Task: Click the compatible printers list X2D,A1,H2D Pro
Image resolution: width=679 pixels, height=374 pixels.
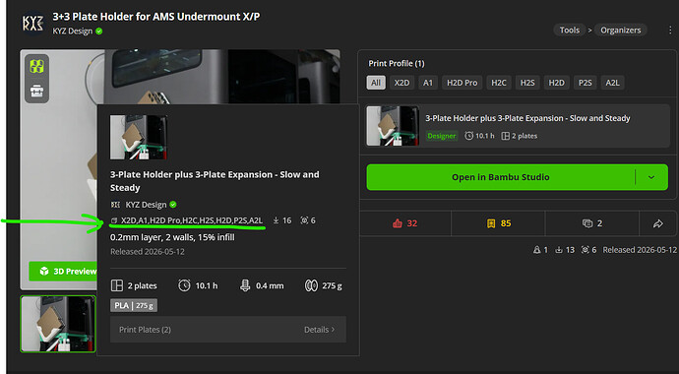Action: point(192,220)
